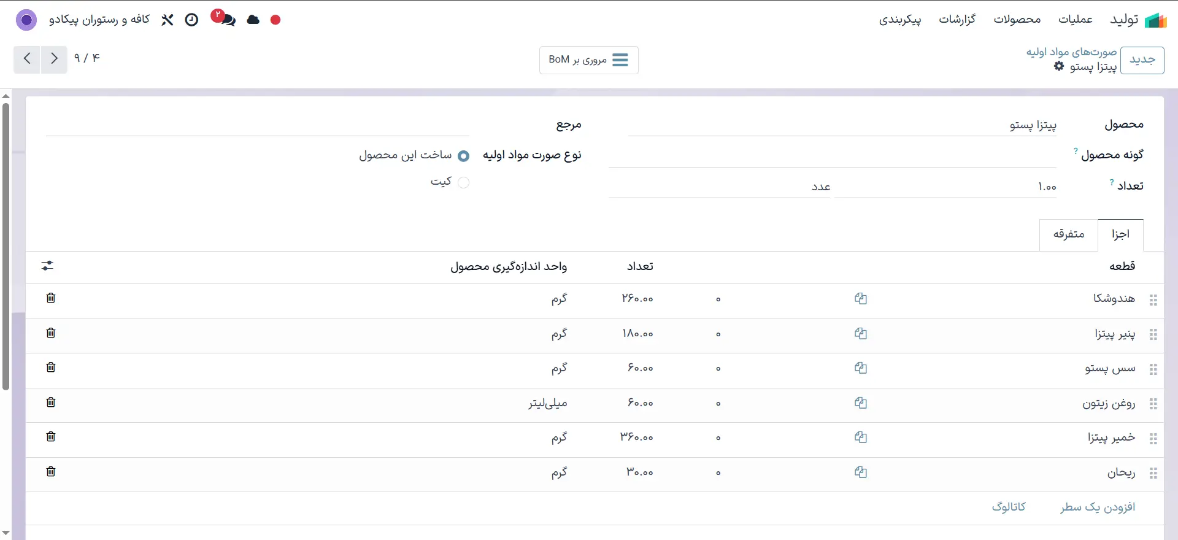
Task: Open the گزارشات menu
Action: point(957,20)
